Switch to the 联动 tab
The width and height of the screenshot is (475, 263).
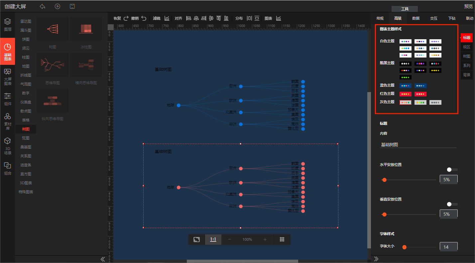click(469, 18)
